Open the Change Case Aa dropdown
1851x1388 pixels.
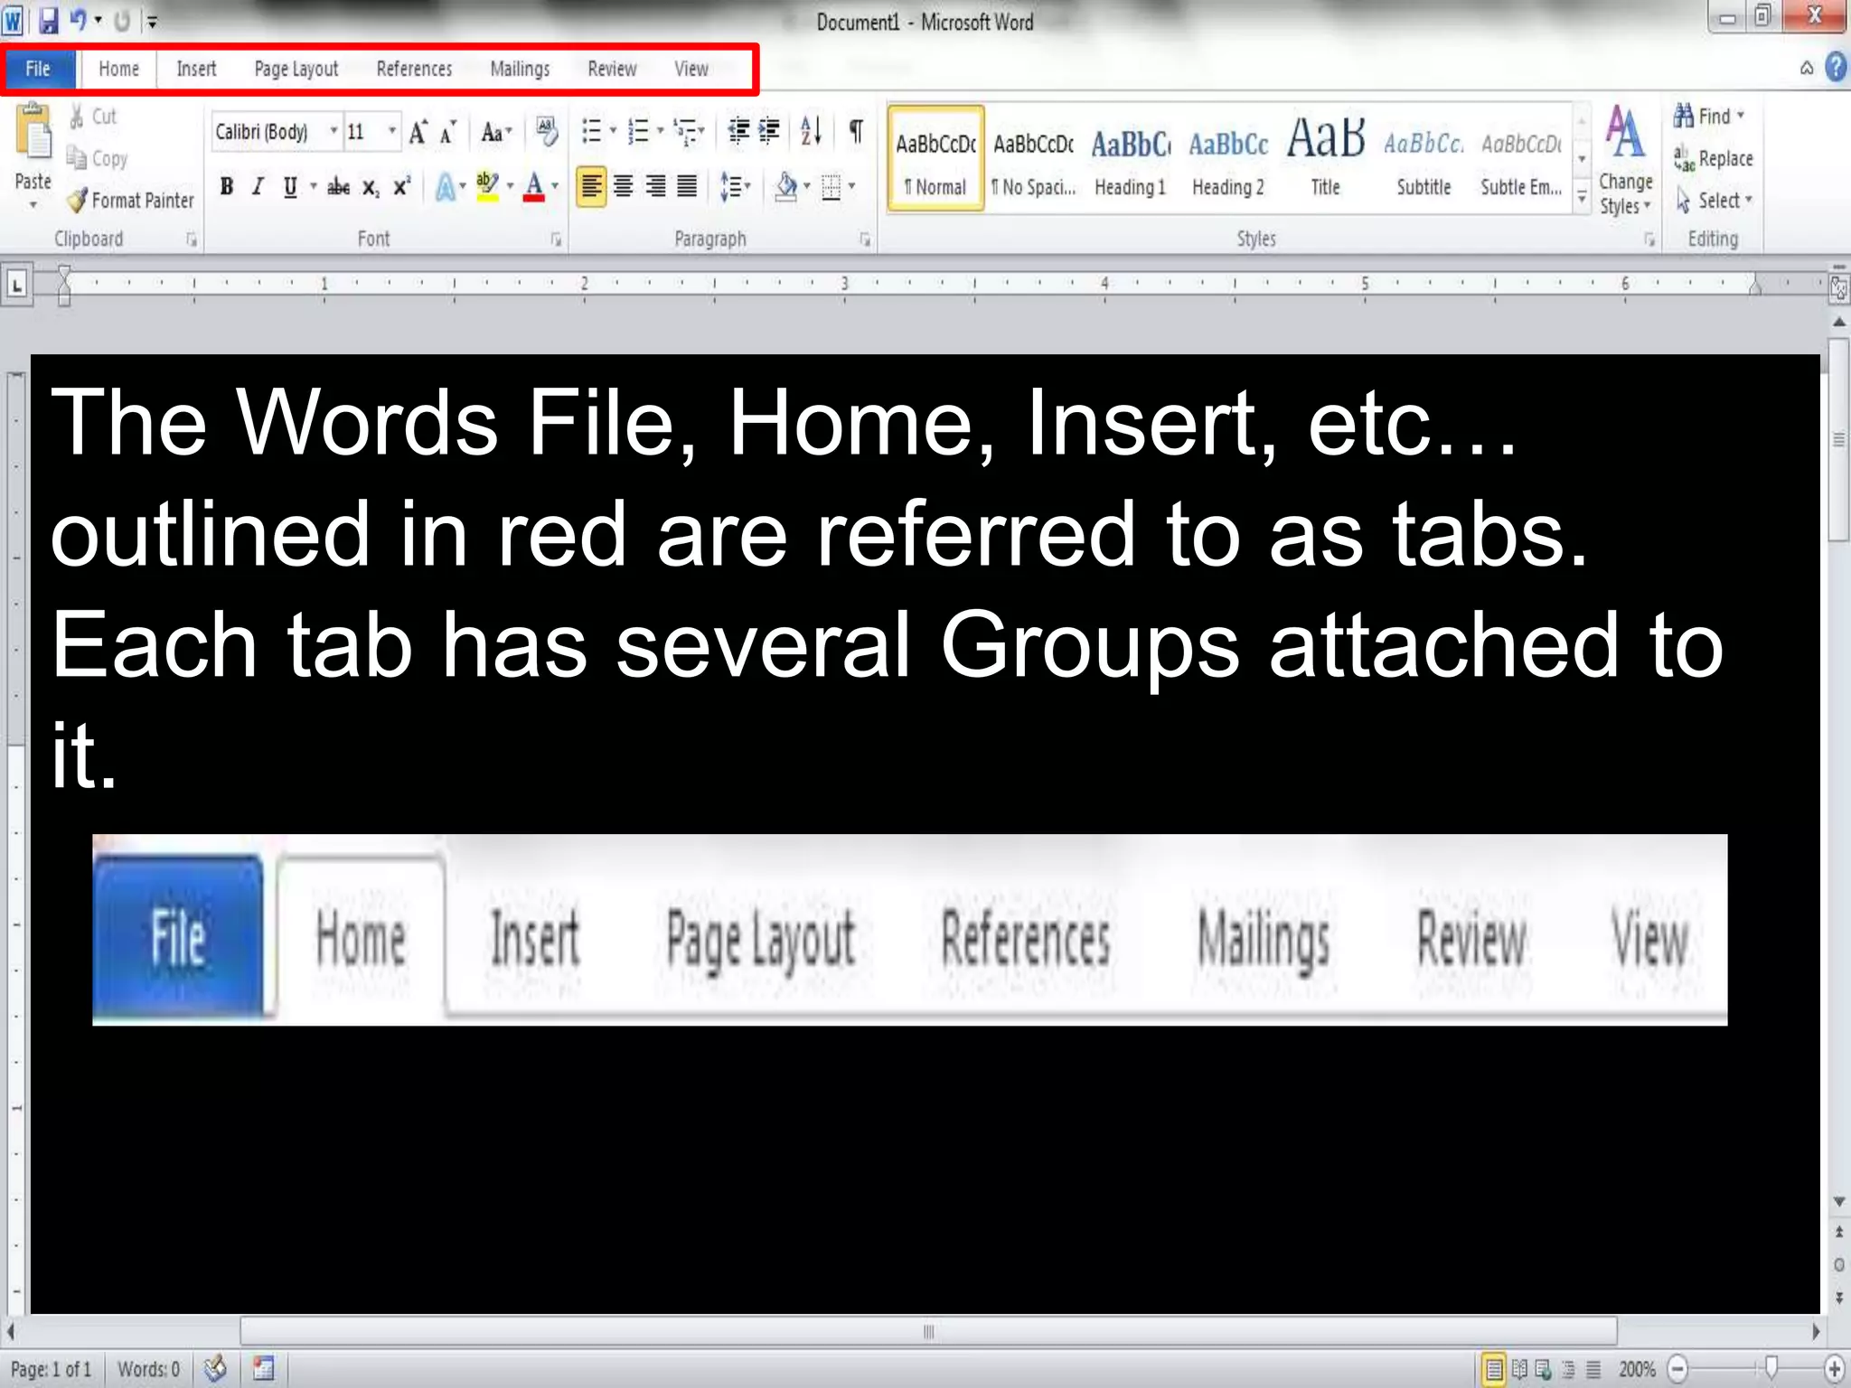496,133
